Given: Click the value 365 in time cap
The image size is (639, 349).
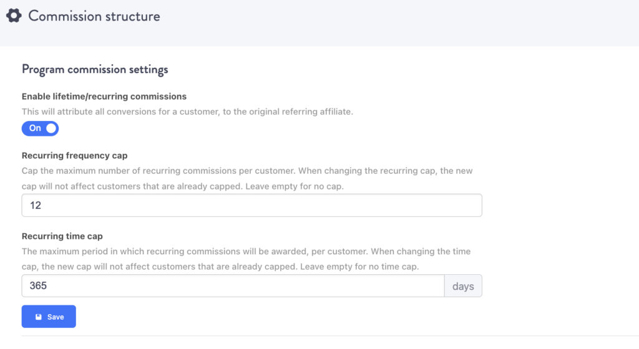Looking at the screenshot, I should [x=38, y=286].
